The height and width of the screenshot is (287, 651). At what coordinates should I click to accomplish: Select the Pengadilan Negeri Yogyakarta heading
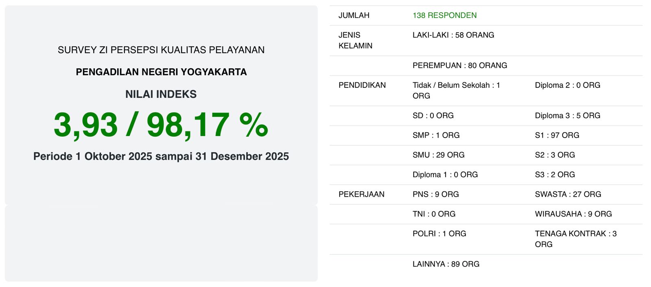point(161,72)
